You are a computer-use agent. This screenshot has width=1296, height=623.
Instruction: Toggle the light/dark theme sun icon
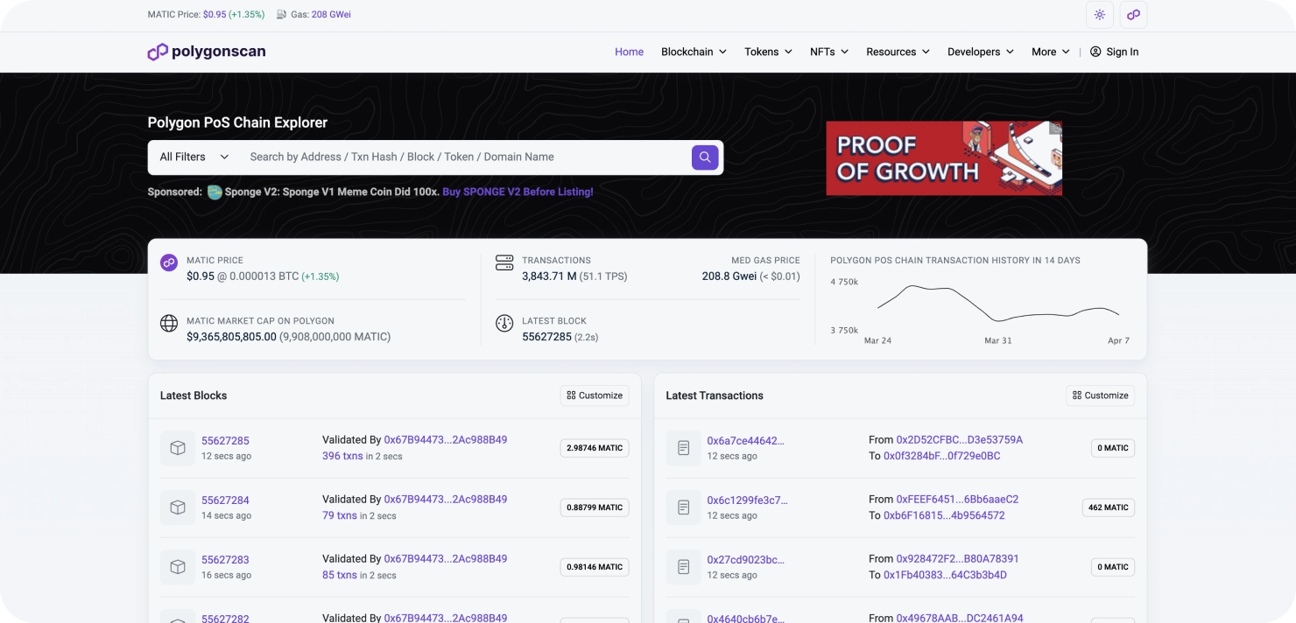[1099, 15]
